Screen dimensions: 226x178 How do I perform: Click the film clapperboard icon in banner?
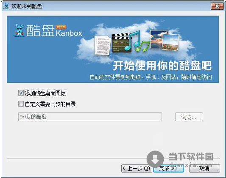pos(121,43)
